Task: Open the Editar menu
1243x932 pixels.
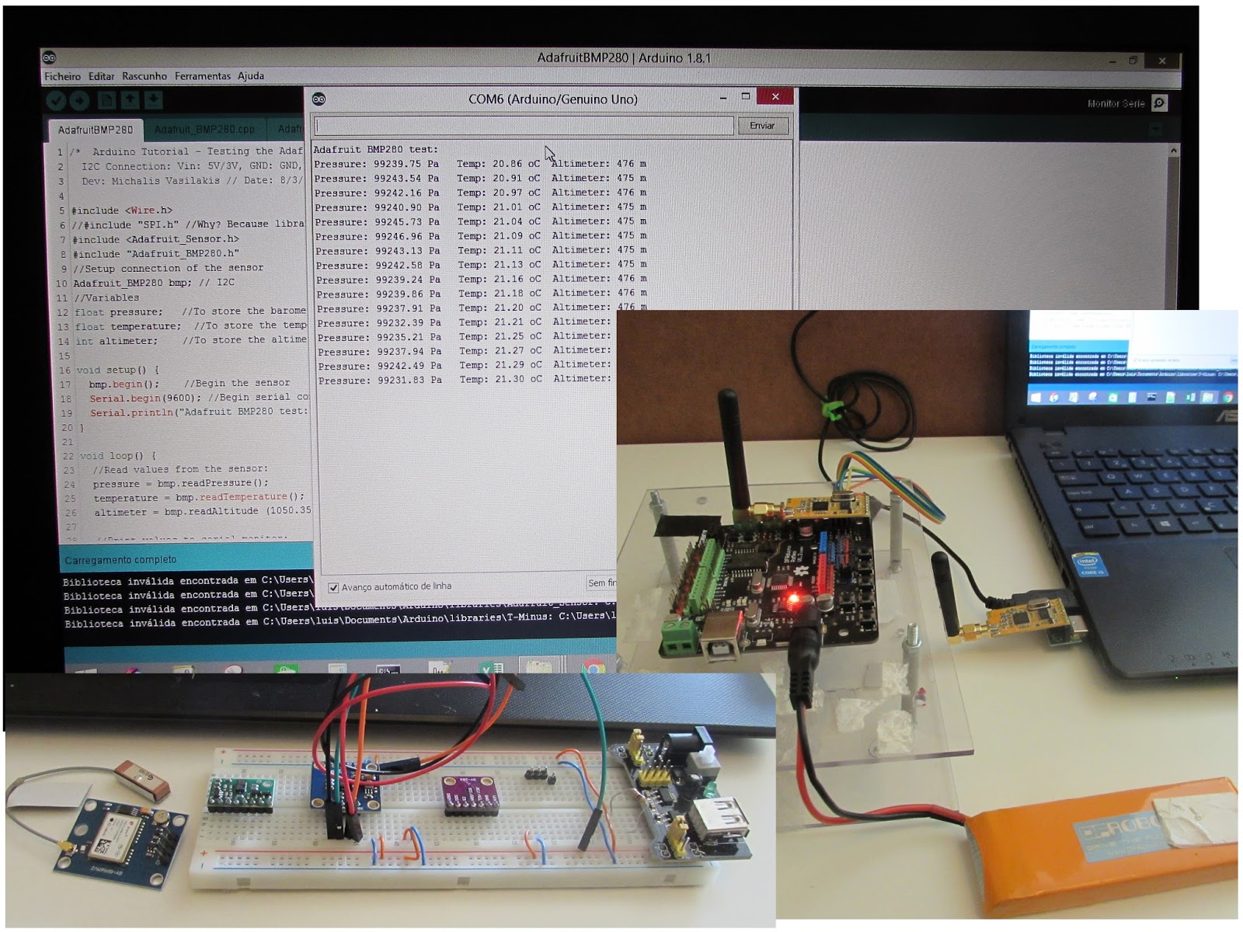Action: (101, 76)
